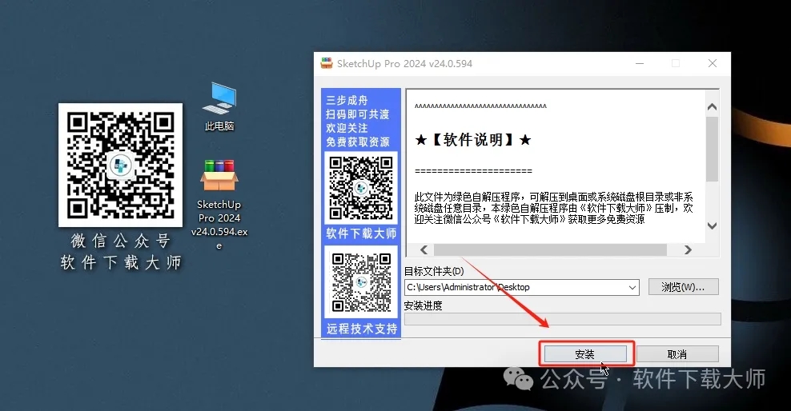Click the 取消 button

tap(677, 354)
